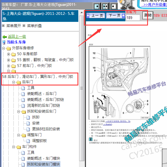This screenshot has width=167, height=167.
Task: Click the 外部车身维修 folder icon
Action: [x=8, y=48]
